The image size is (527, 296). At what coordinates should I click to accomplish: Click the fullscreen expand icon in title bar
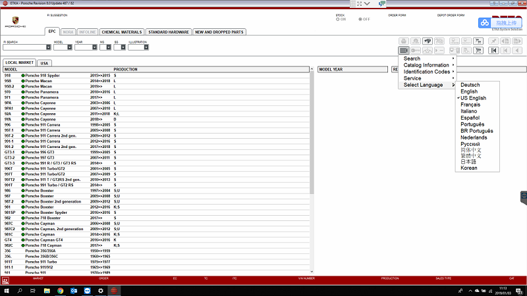tap(359, 3)
